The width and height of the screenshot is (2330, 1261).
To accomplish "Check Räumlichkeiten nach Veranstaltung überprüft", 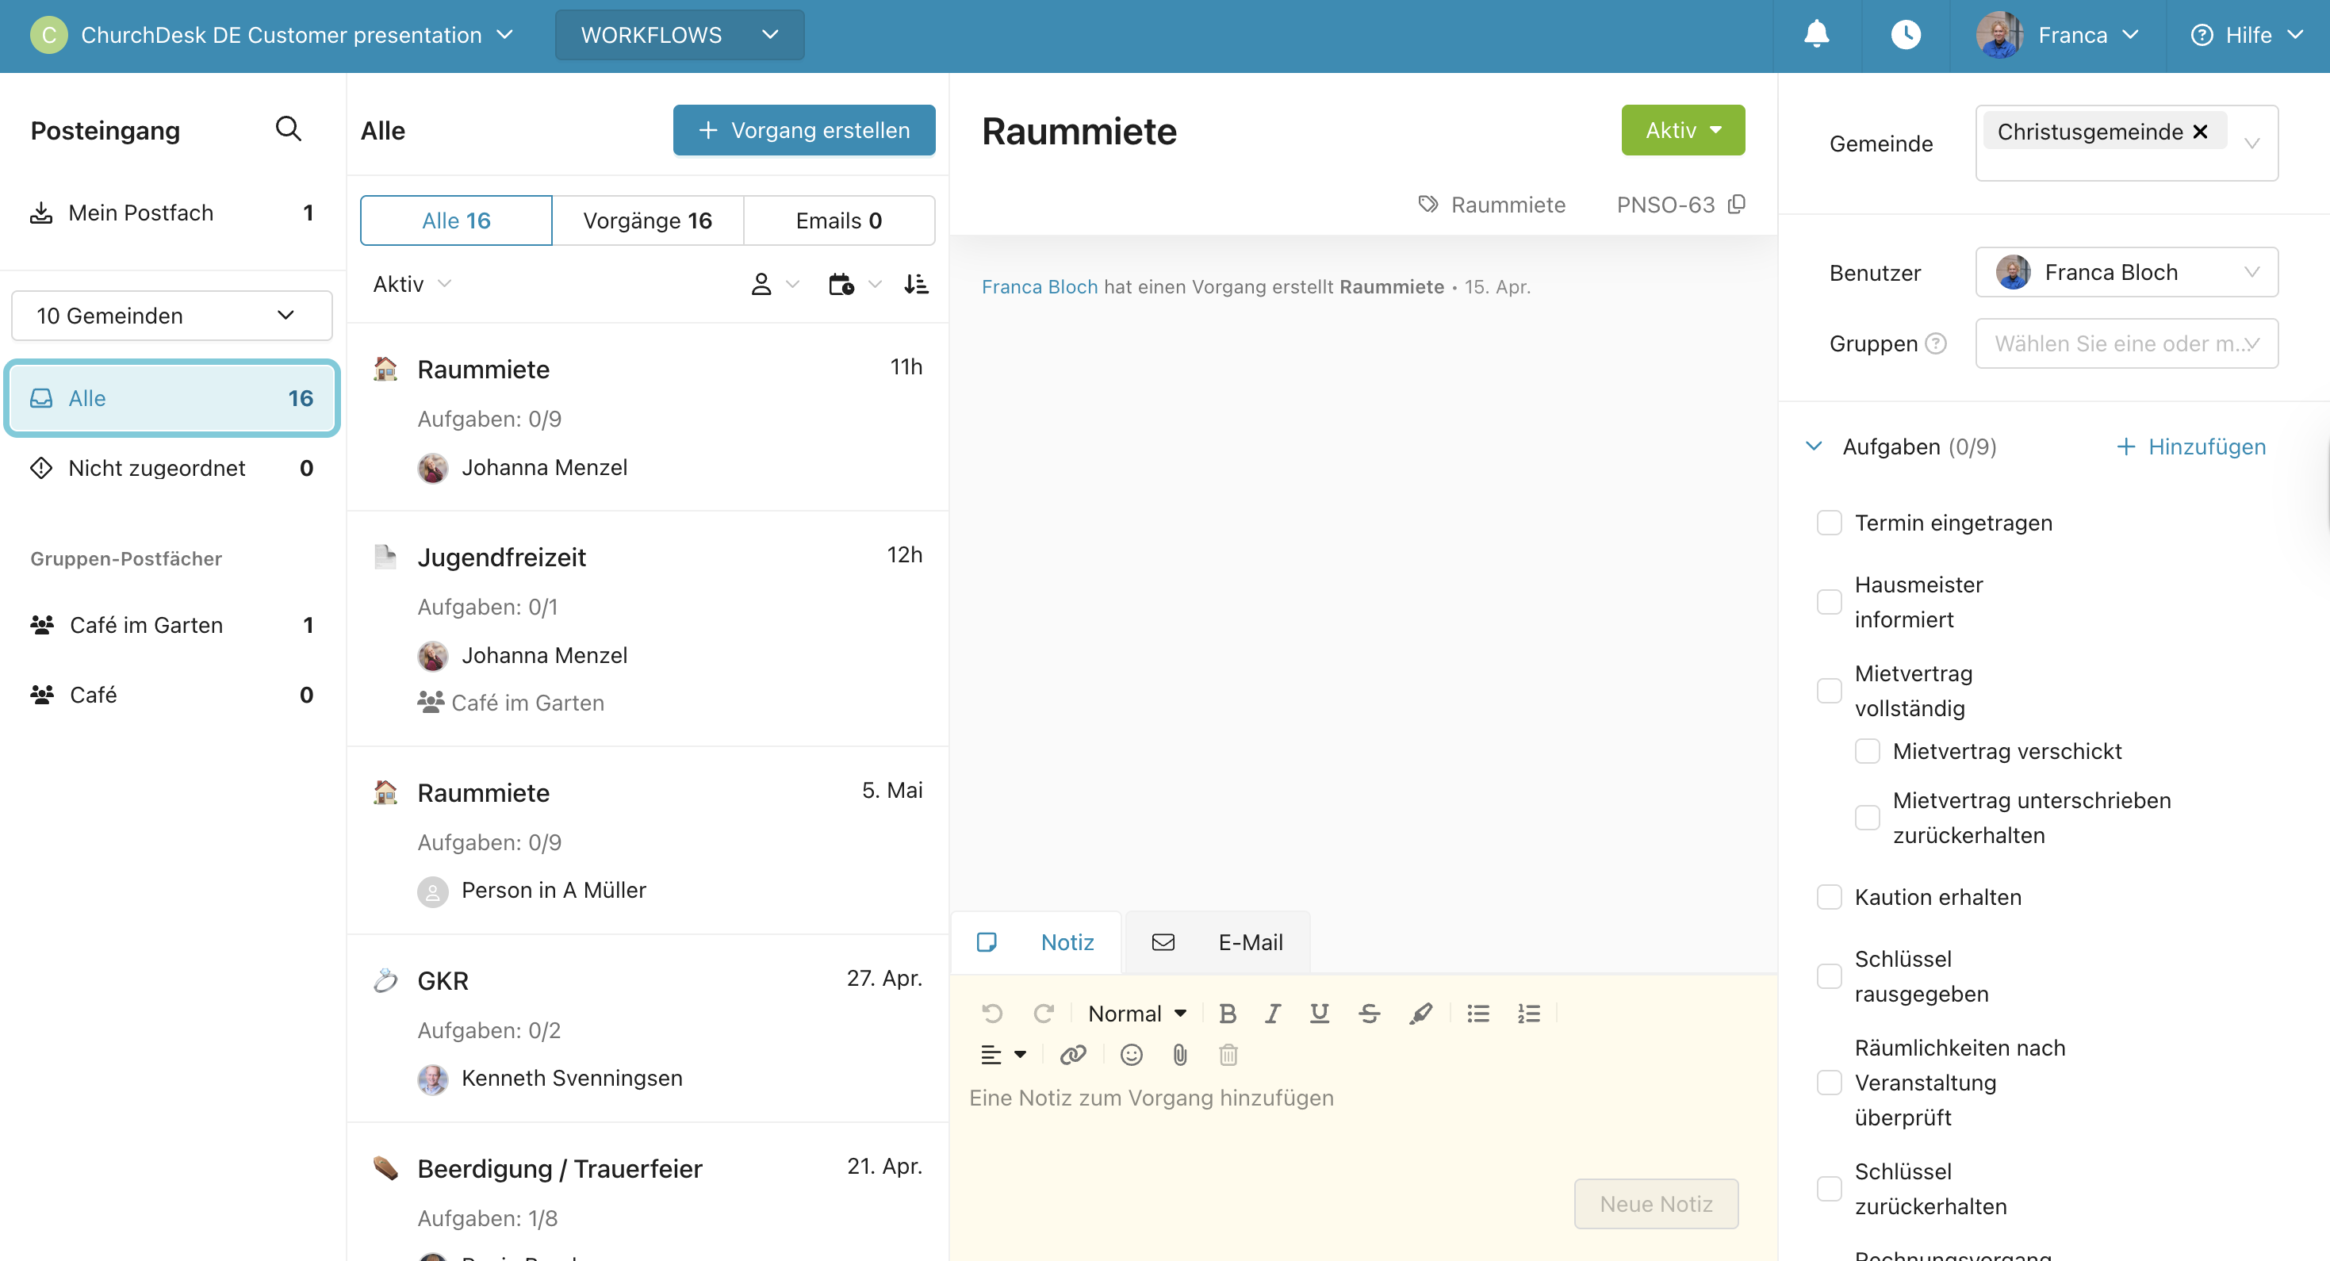I will coord(1829,1083).
